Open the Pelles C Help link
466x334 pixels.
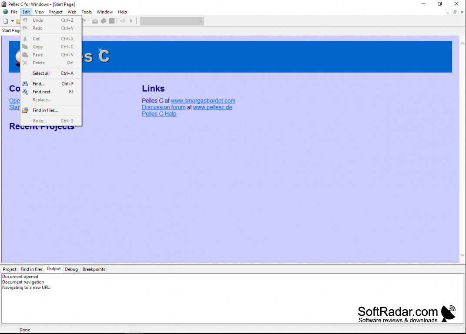coord(159,114)
